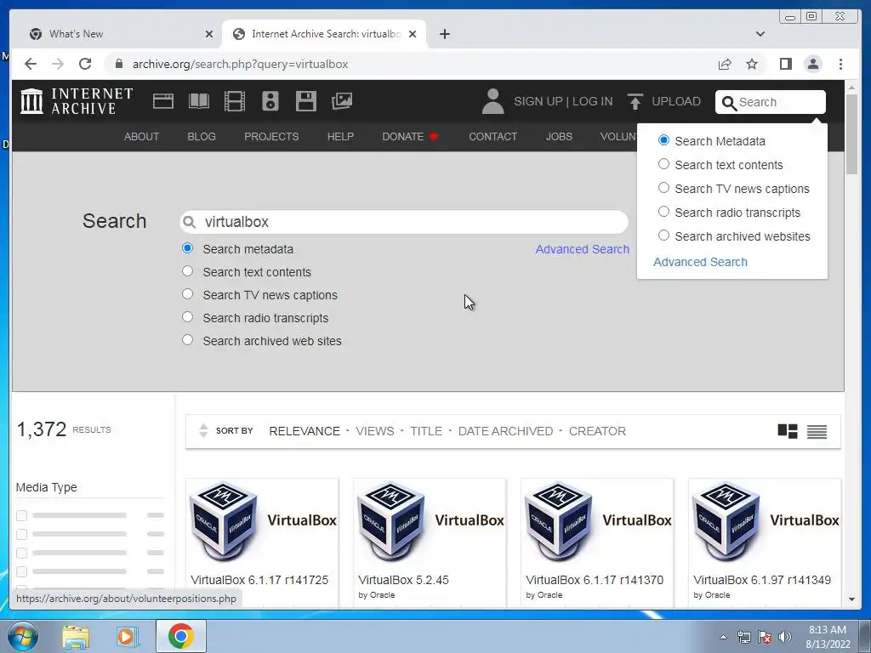Viewport: 871px width, 653px height.
Task: Open Windows Explorer from the taskbar
Action: [x=76, y=636]
